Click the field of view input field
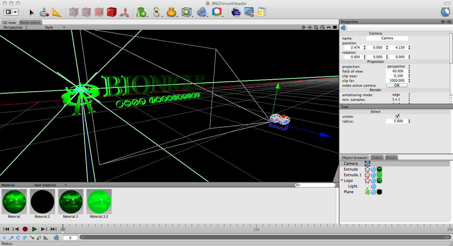The height and width of the screenshot is (246, 453). 397,71
